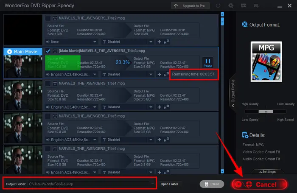Click the Audio Codec: Smart Fit text
The height and width of the screenshot is (193, 297).
[x=261, y=159]
